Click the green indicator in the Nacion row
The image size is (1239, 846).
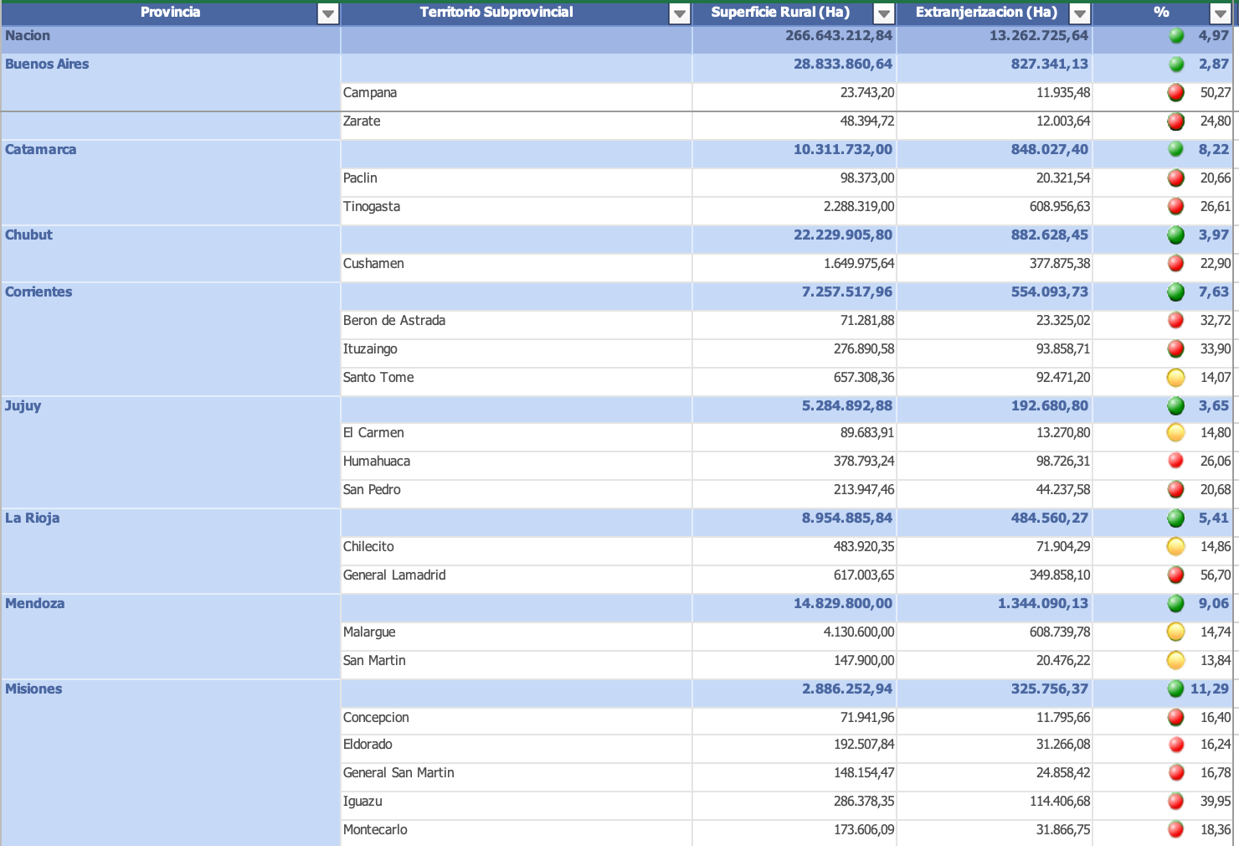point(1176,36)
